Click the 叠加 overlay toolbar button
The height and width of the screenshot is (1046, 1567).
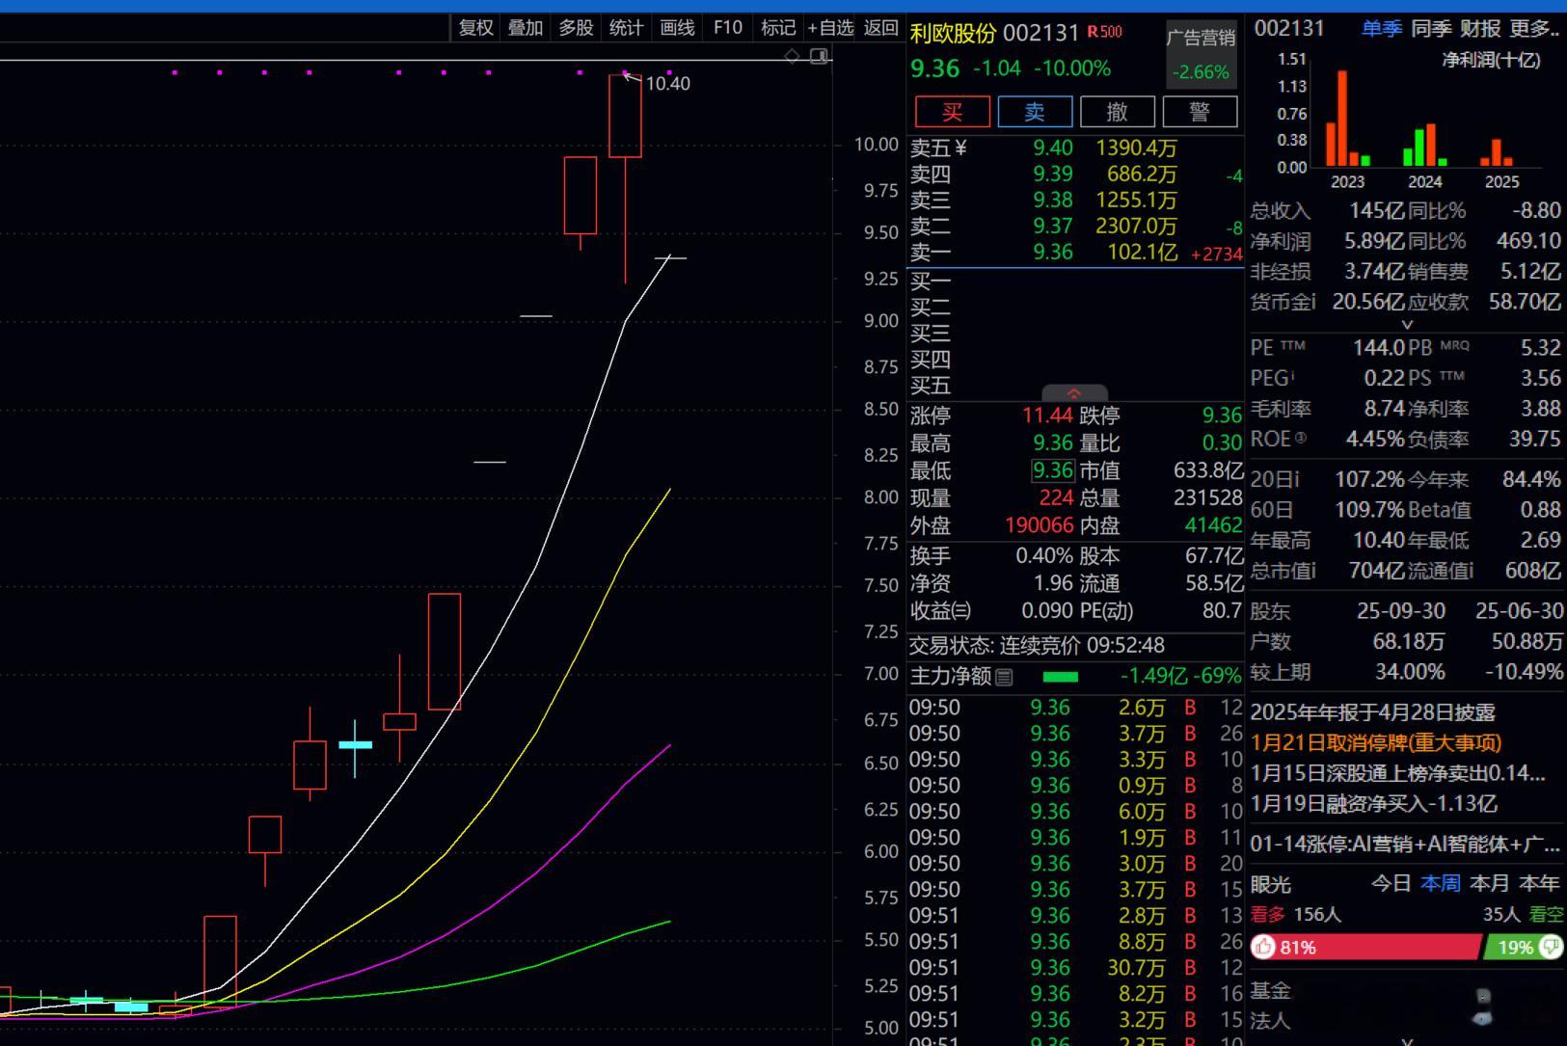tap(526, 28)
